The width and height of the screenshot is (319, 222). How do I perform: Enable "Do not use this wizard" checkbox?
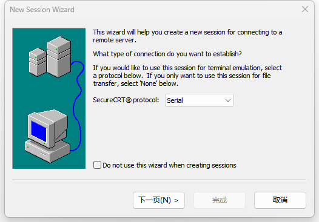97,165
